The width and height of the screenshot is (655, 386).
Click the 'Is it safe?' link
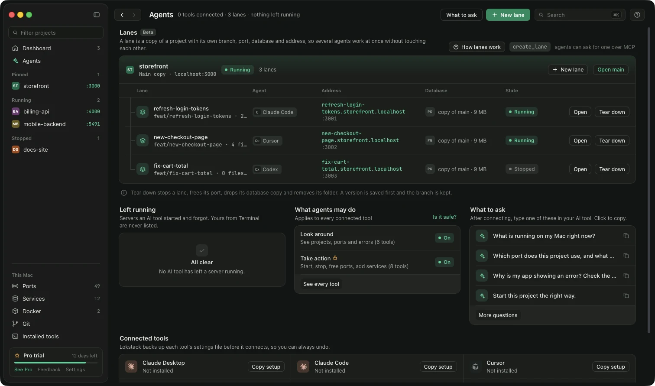coord(444,217)
